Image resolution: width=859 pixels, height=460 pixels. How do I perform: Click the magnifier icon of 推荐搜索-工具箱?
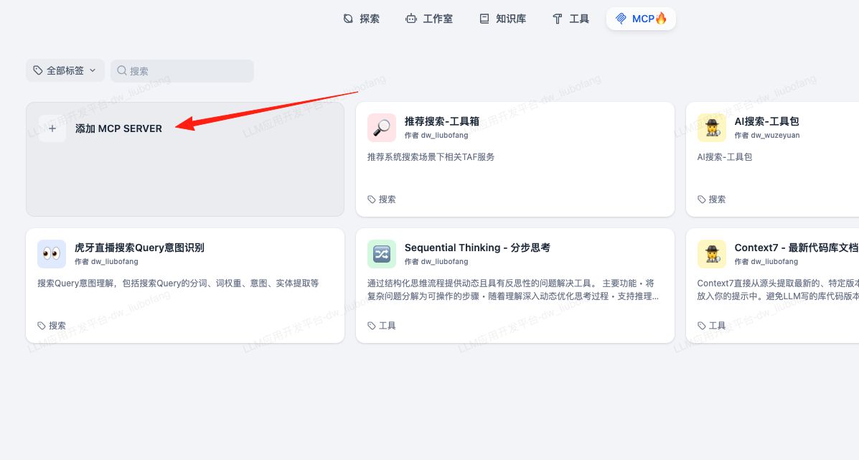382,128
